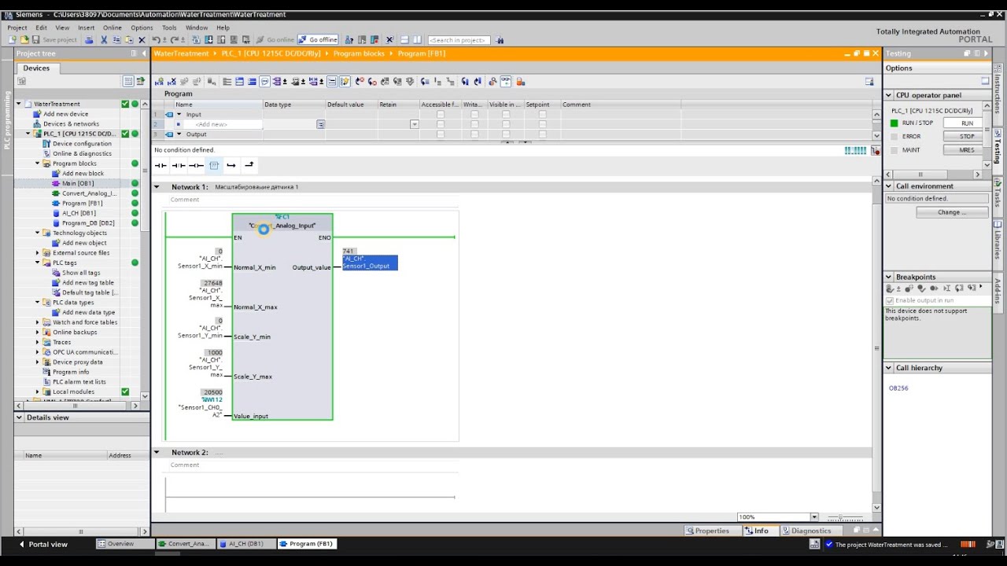This screenshot has height=566, width=1007.
Task: Collapse Network 1 section
Action: (x=156, y=187)
